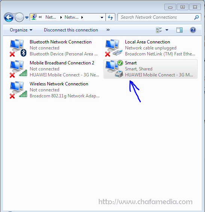Close the Network Connections window
The image size is (205, 212).
click(195, 7)
